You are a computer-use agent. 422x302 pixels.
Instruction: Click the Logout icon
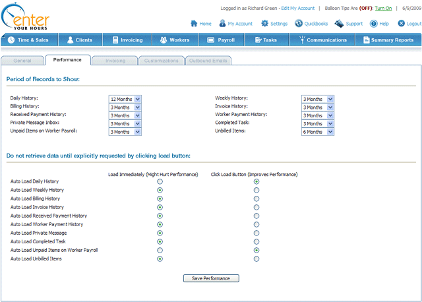point(401,24)
